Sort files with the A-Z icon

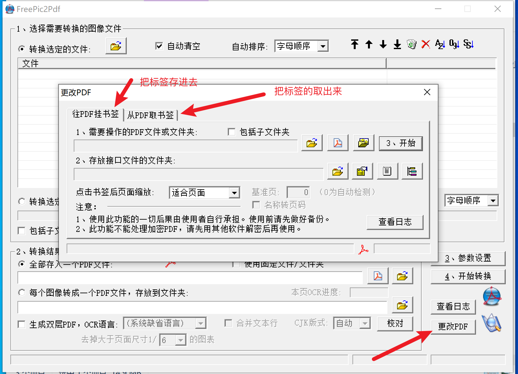(x=440, y=45)
